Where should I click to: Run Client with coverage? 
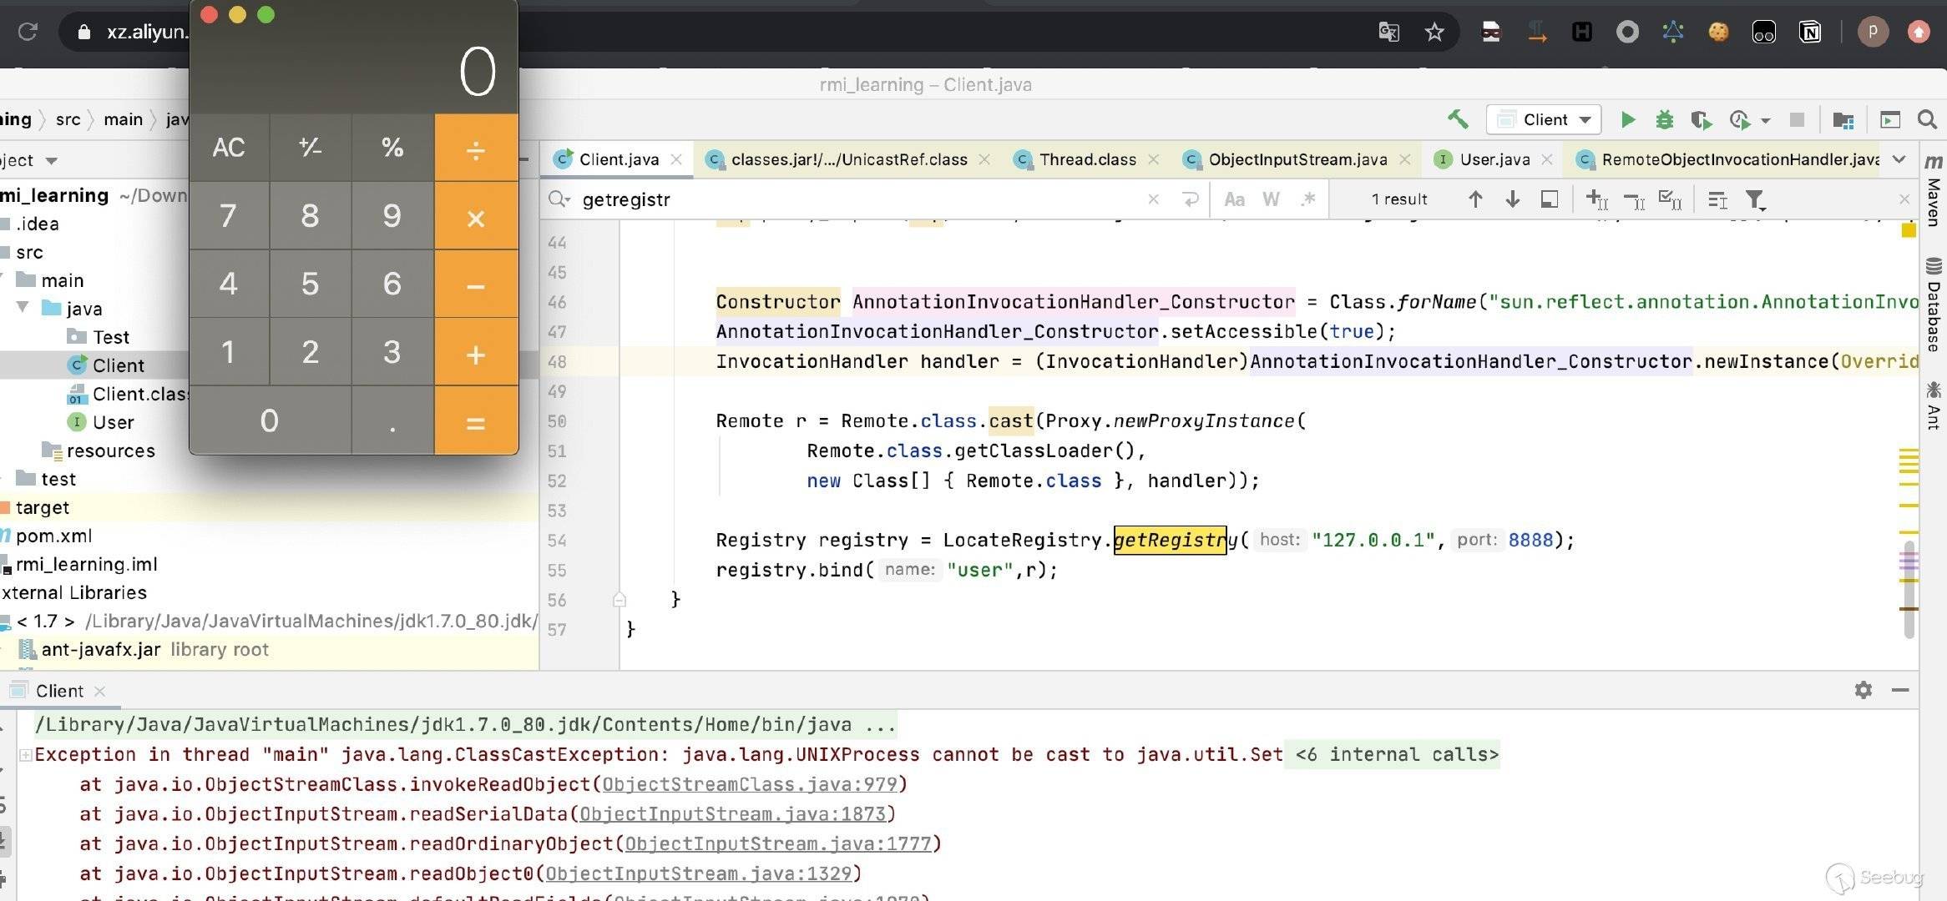point(1700,120)
